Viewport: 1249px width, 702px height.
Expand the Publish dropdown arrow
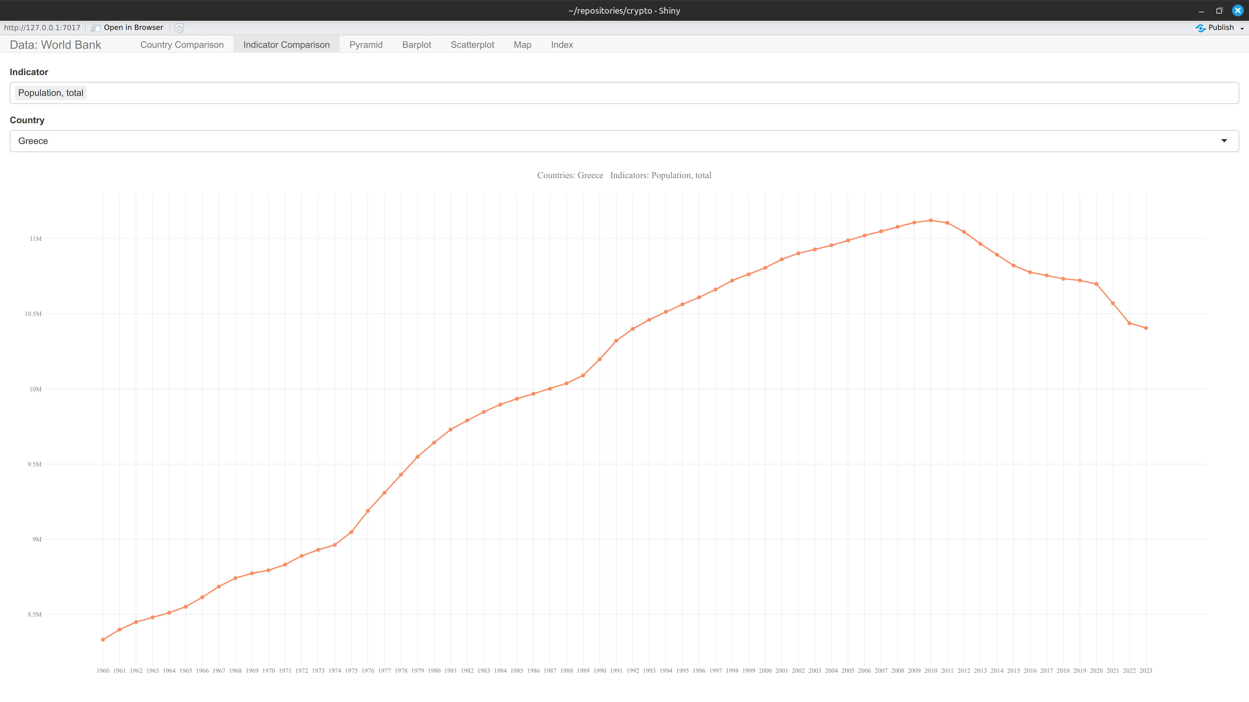coord(1242,29)
